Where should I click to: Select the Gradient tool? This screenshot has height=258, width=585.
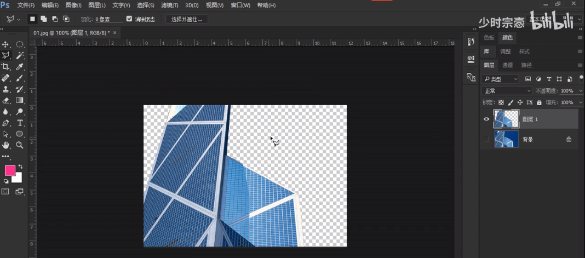tap(20, 100)
